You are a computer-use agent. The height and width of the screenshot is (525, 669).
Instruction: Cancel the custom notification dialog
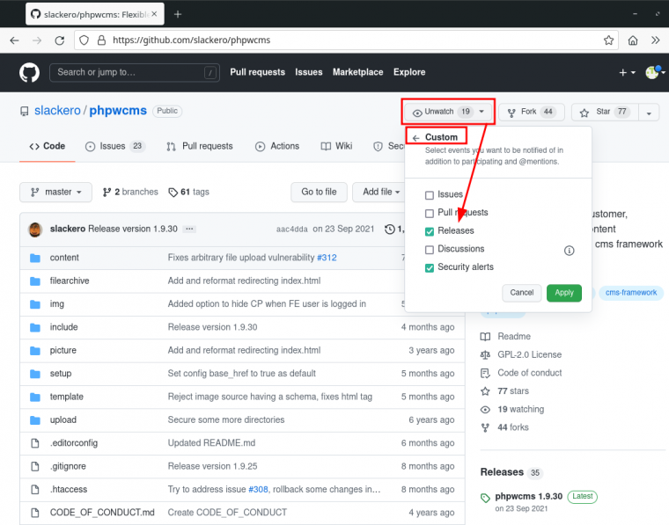(522, 293)
